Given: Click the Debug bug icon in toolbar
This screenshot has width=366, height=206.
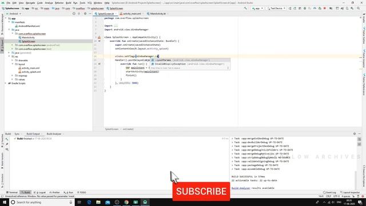Looking at the screenshot, I should point(305,9).
